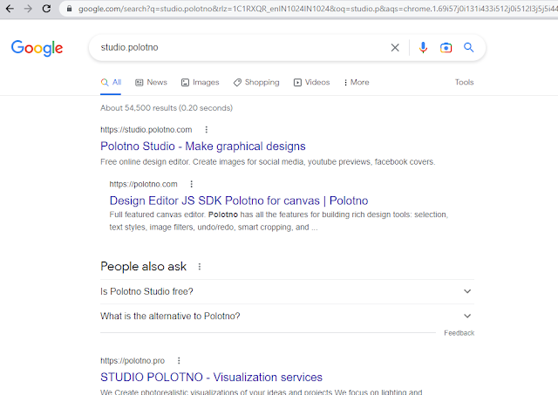This screenshot has height=395, width=558.
Task: Open options menu for studio.polotno.com result
Action: pyautogui.click(x=206, y=130)
